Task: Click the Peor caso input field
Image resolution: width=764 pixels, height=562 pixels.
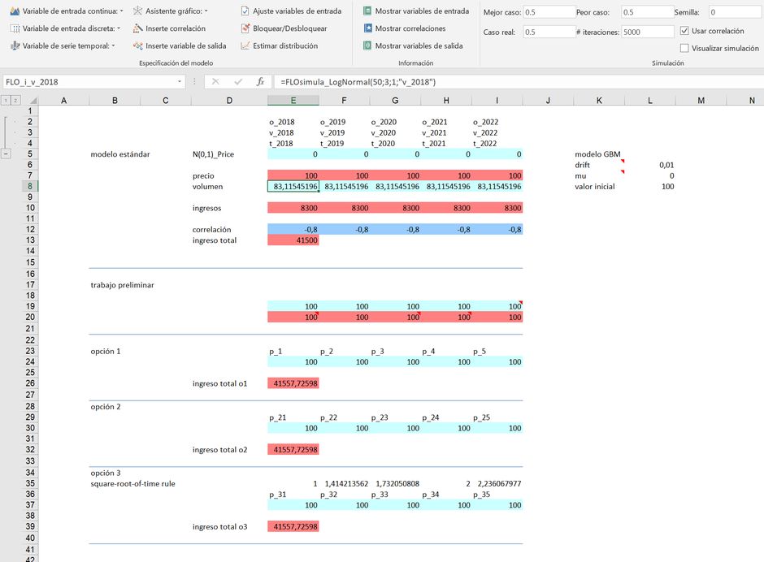Action: (x=648, y=12)
